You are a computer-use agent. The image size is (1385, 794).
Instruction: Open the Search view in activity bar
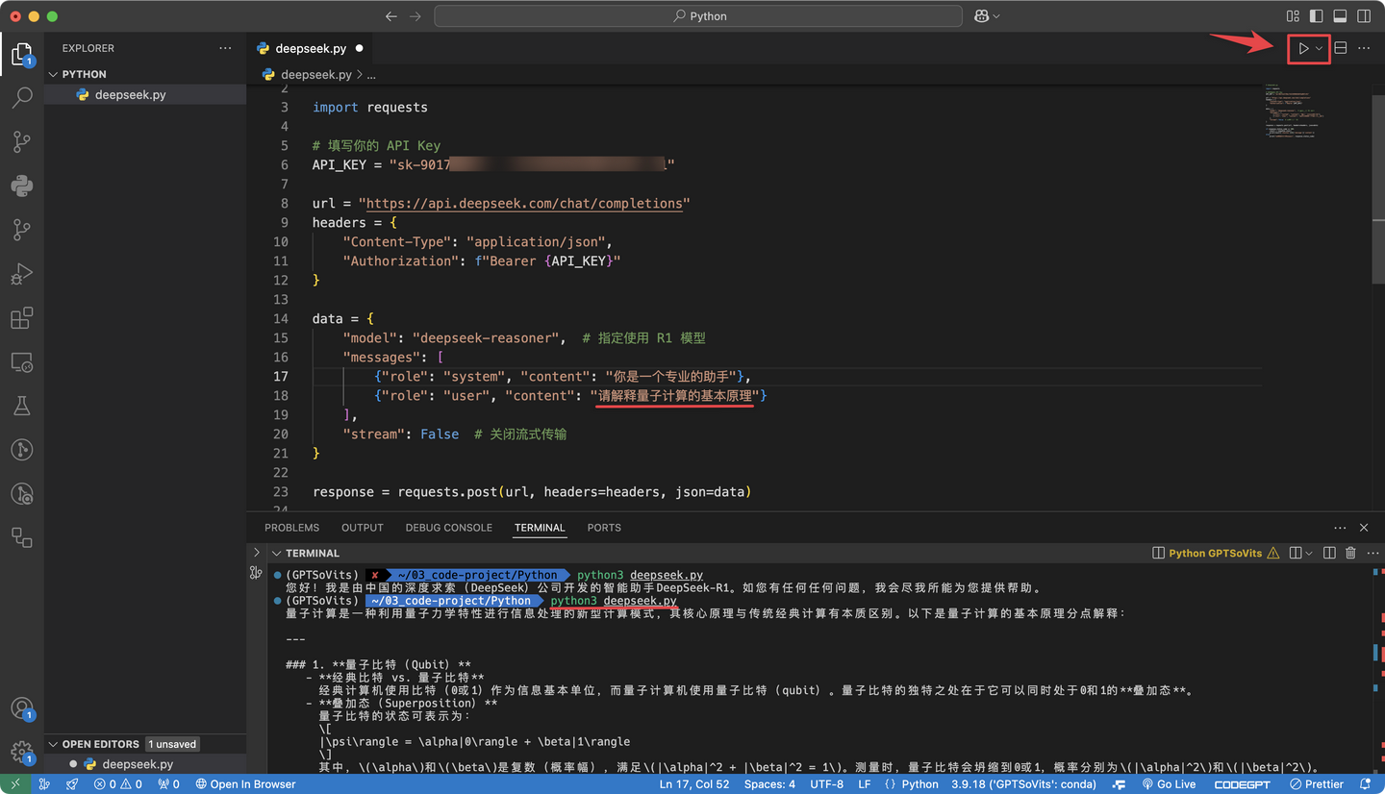pos(22,97)
